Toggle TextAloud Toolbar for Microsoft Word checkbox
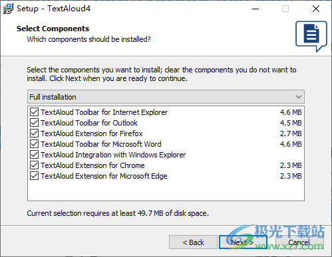332x257 pixels. pos(34,144)
